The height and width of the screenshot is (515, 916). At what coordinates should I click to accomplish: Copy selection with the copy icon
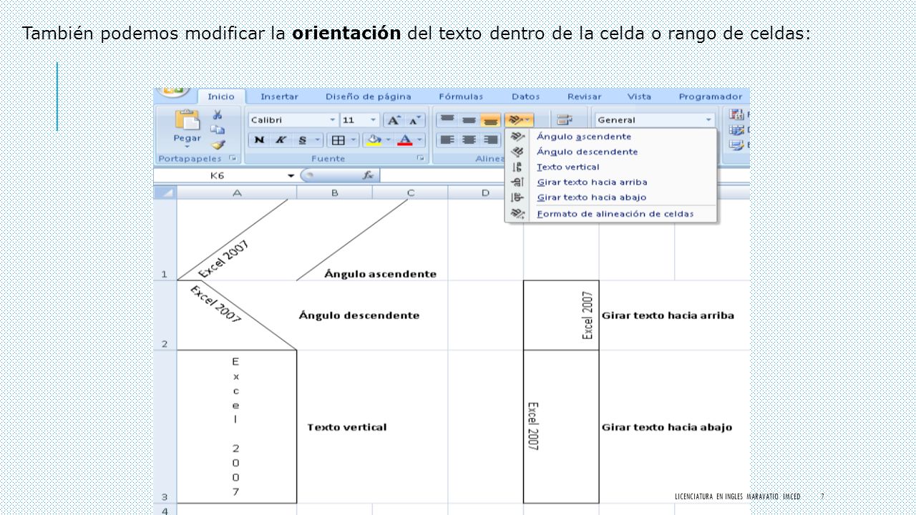pyautogui.click(x=218, y=129)
